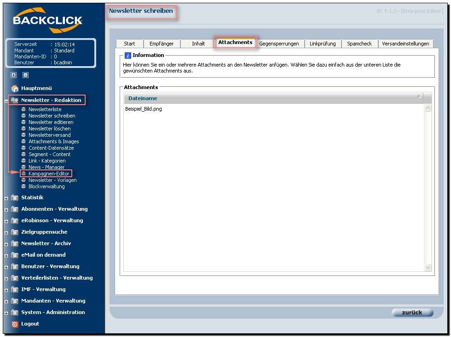Expand the Zielgruppensuche menu node
This screenshot has width=451, height=337.
pos(6,233)
